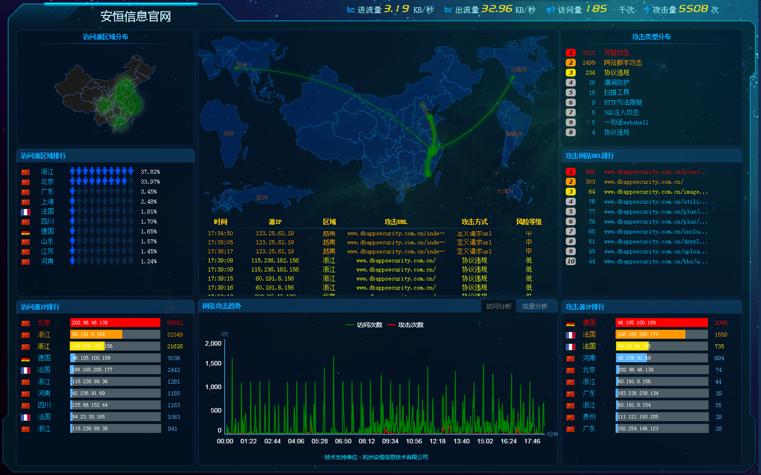Click the red bar for 202.96.46.139
The height and width of the screenshot is (475, 761).
click(115, 323)
